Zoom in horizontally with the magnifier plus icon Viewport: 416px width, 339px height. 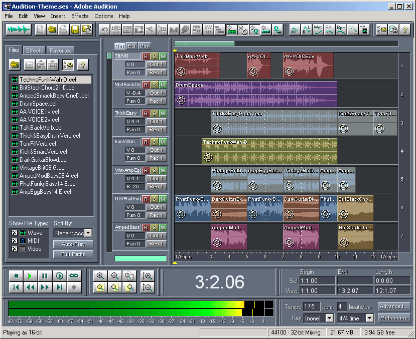pyautogui.click(x=100, y=276)
